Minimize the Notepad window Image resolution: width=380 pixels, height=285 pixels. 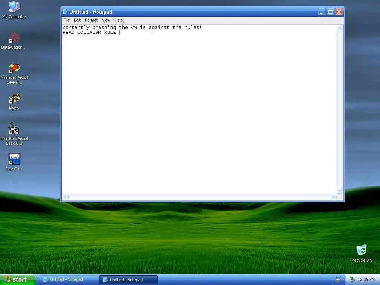coord(322,12)
